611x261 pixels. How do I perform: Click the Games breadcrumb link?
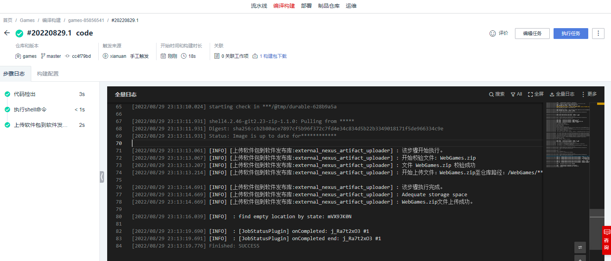pos(27,20)
